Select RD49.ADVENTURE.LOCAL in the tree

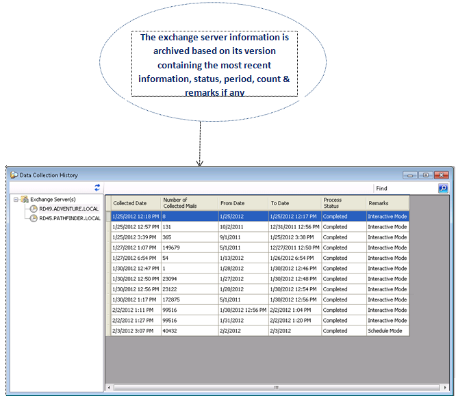point(68,209)
